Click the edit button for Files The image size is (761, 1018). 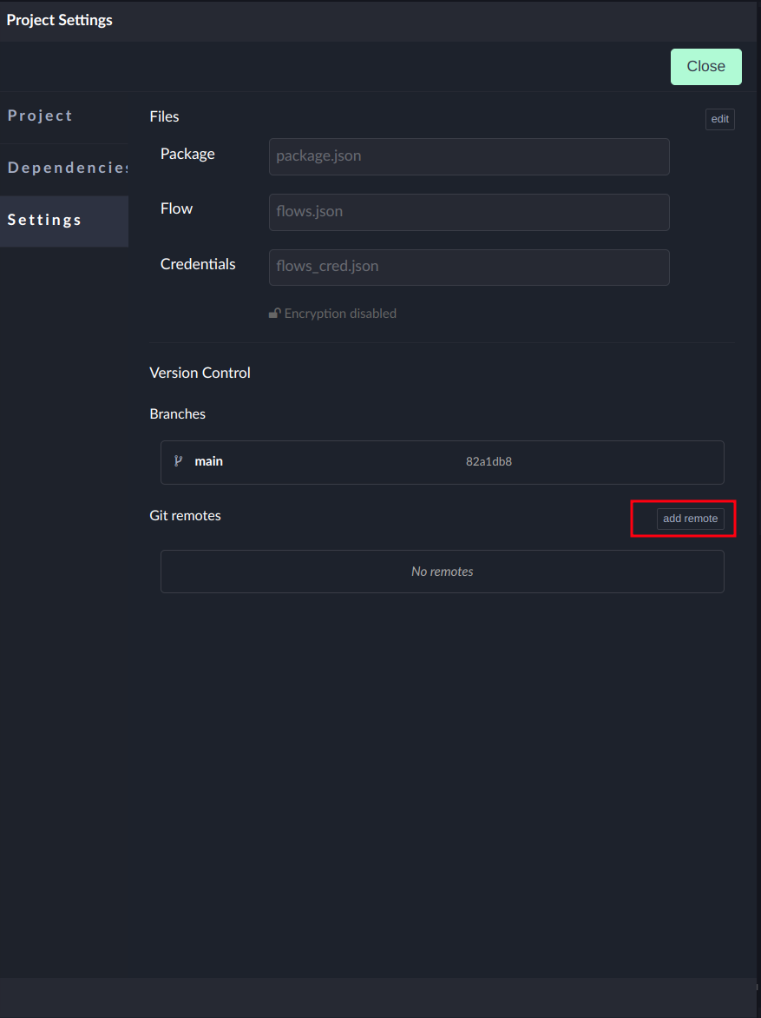(x=719, y=119)
